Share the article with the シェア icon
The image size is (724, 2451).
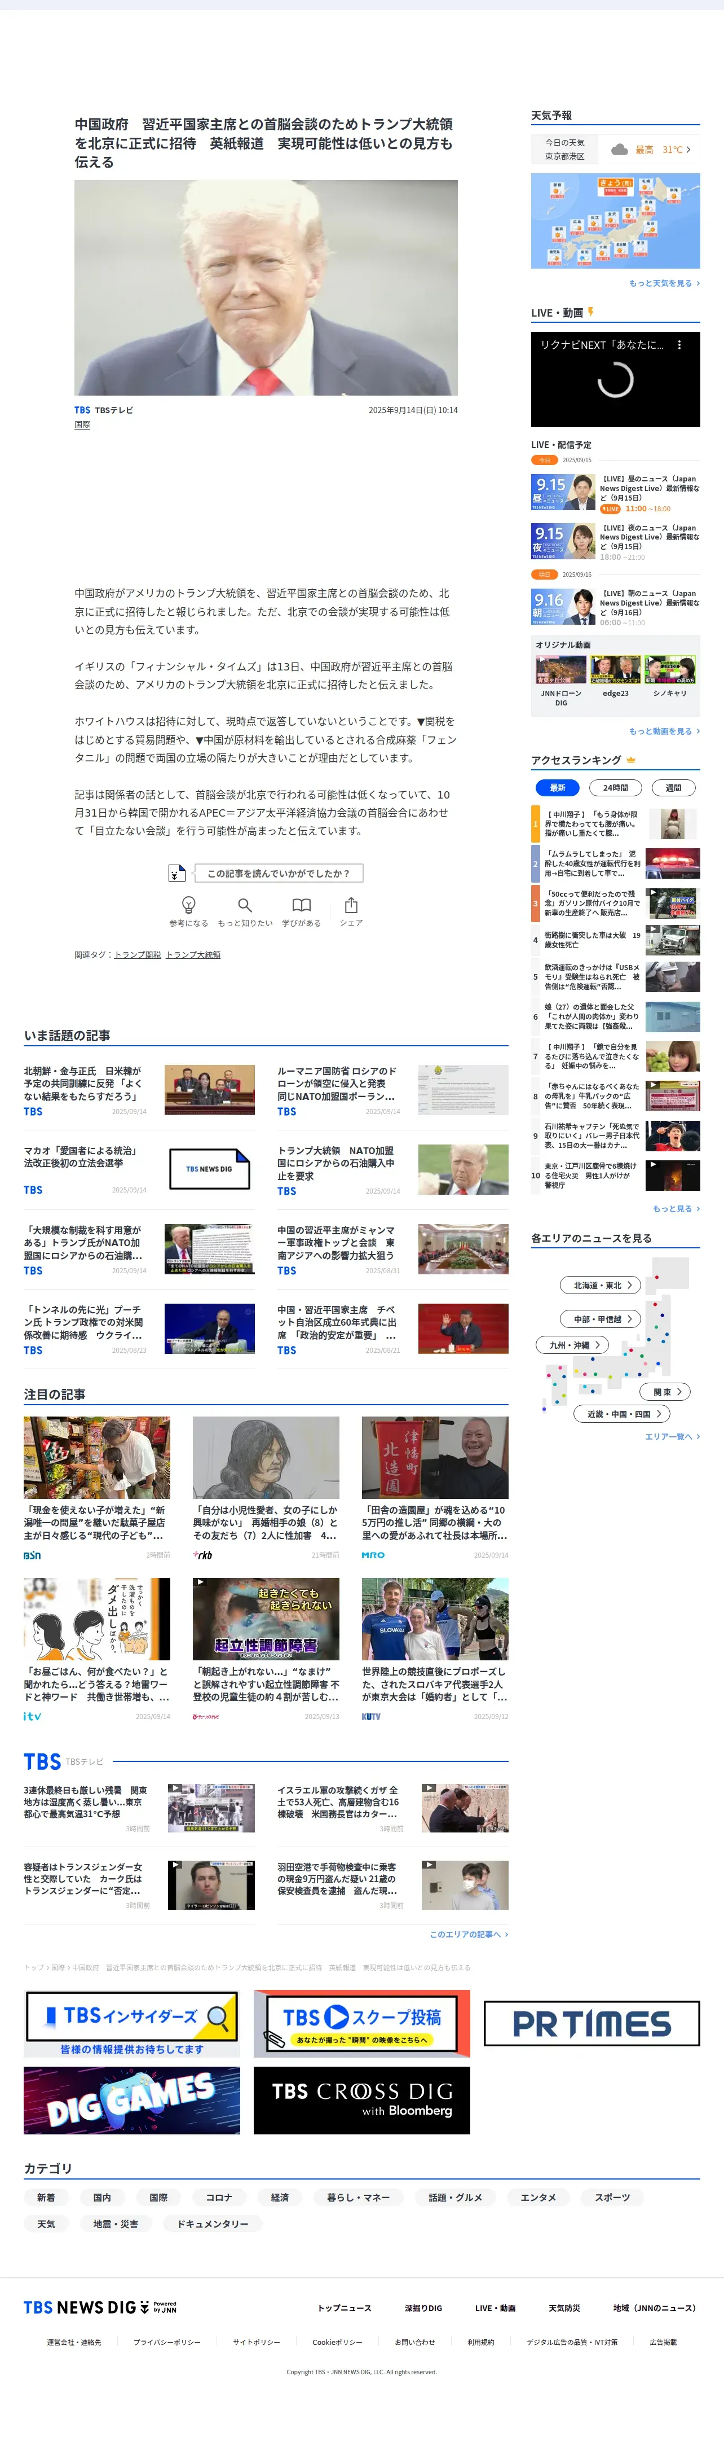tap(351, 905)
